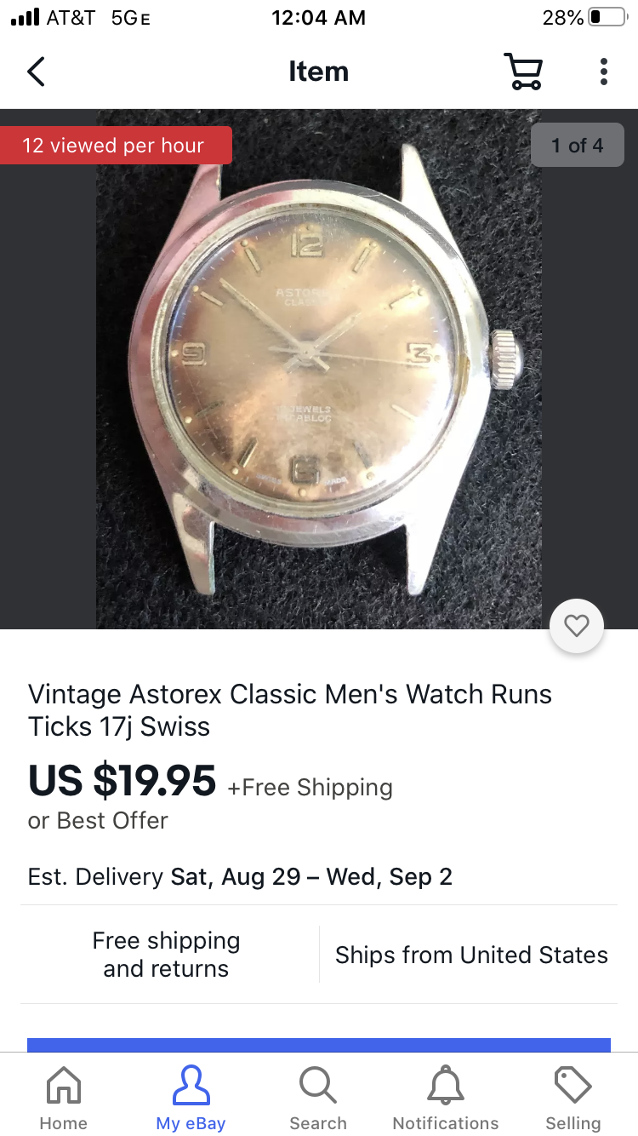Tap the blue button below shipping info
Screen dimensions: 638x1136
pyautogui.click(x=319, y=1045)
